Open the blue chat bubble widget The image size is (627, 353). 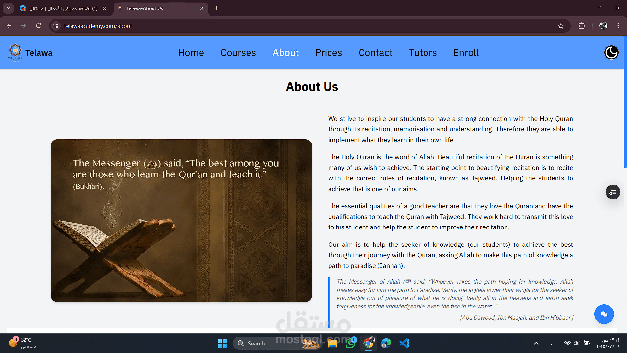(604, 314)
